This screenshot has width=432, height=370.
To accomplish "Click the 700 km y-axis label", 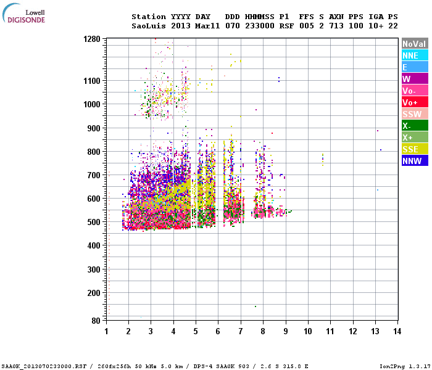I will coord(94,175).
